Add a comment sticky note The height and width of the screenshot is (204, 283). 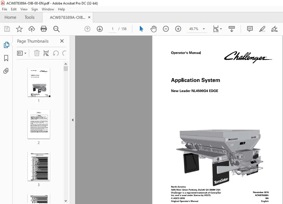pyautogui.click(x=250, y=29)
